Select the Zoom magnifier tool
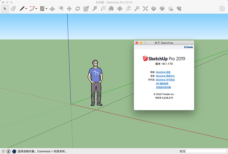This screenshot has width=228, height=154. coord(137,9)
